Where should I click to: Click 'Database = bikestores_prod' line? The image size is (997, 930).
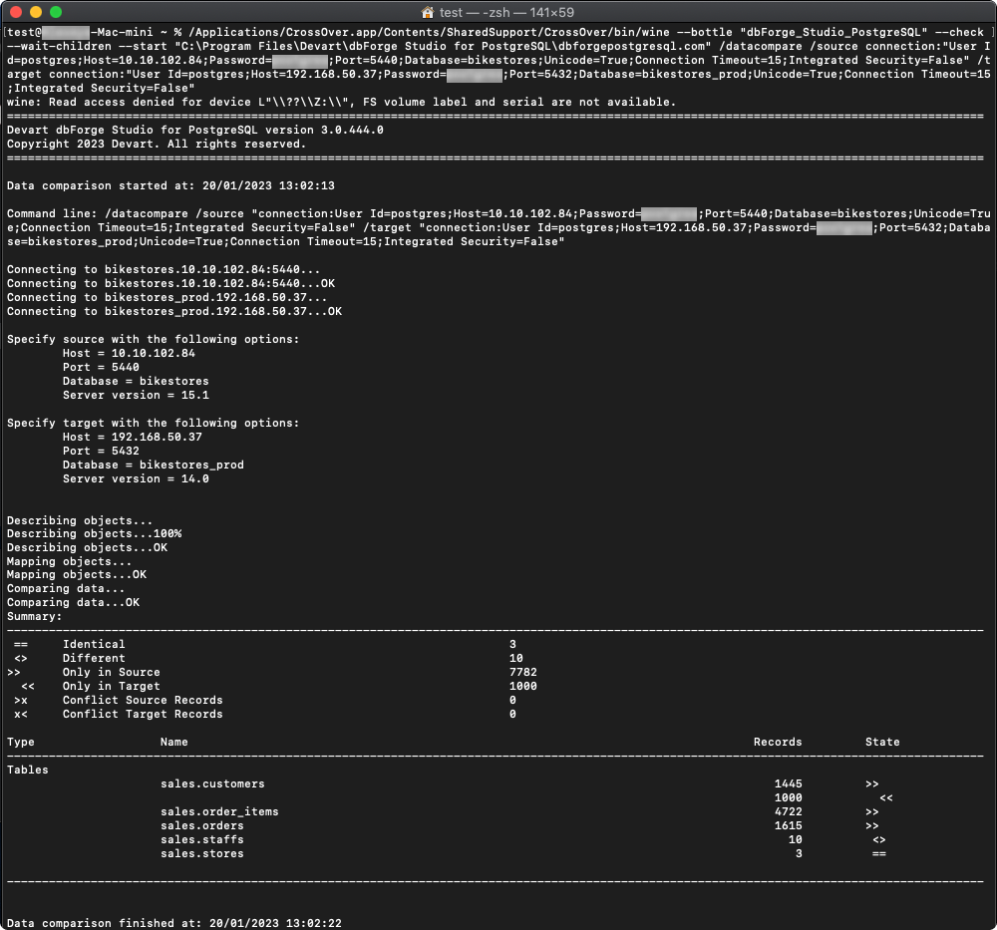[x=154, y=465]
